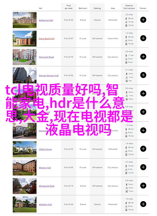Screen dimensions: 157x216
Task: Open the Weston Hall link
Action: click(45, 168)
